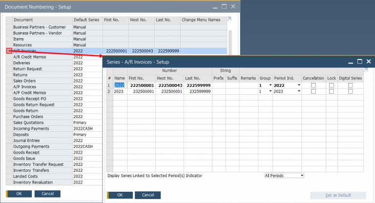Viewport: 375px width, 203px height.
Task: Enable Lock for the 2023 series
Action: click(x=332, y=91)
